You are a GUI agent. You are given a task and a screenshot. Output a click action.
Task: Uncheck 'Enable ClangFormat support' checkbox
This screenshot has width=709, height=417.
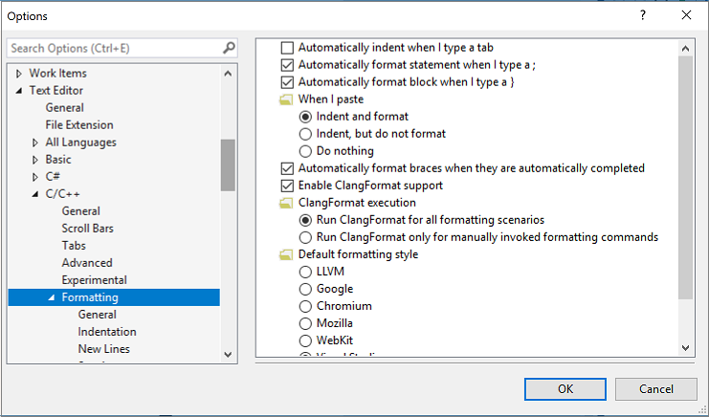pos(287,186)
